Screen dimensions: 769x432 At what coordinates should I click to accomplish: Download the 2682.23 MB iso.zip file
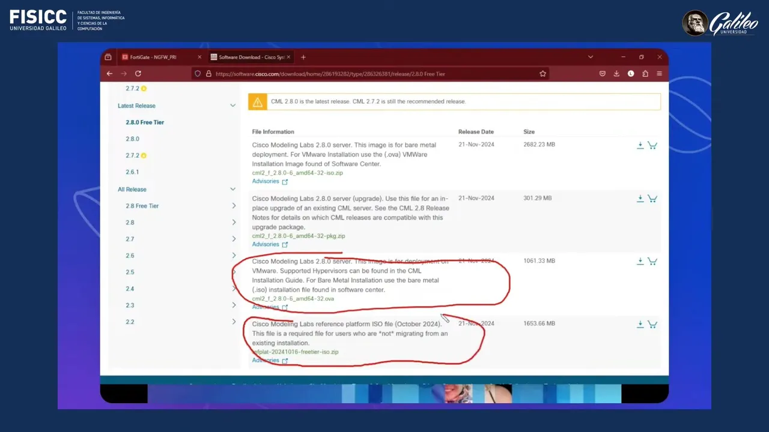tap(640, 145)
